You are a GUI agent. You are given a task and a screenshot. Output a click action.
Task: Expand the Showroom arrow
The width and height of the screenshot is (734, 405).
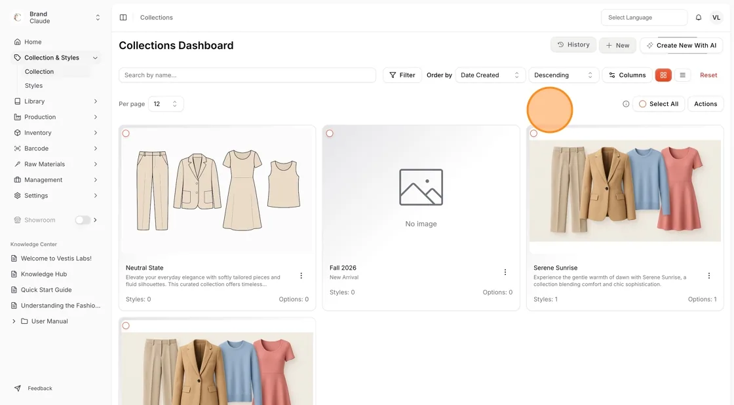tap(95, 220)
